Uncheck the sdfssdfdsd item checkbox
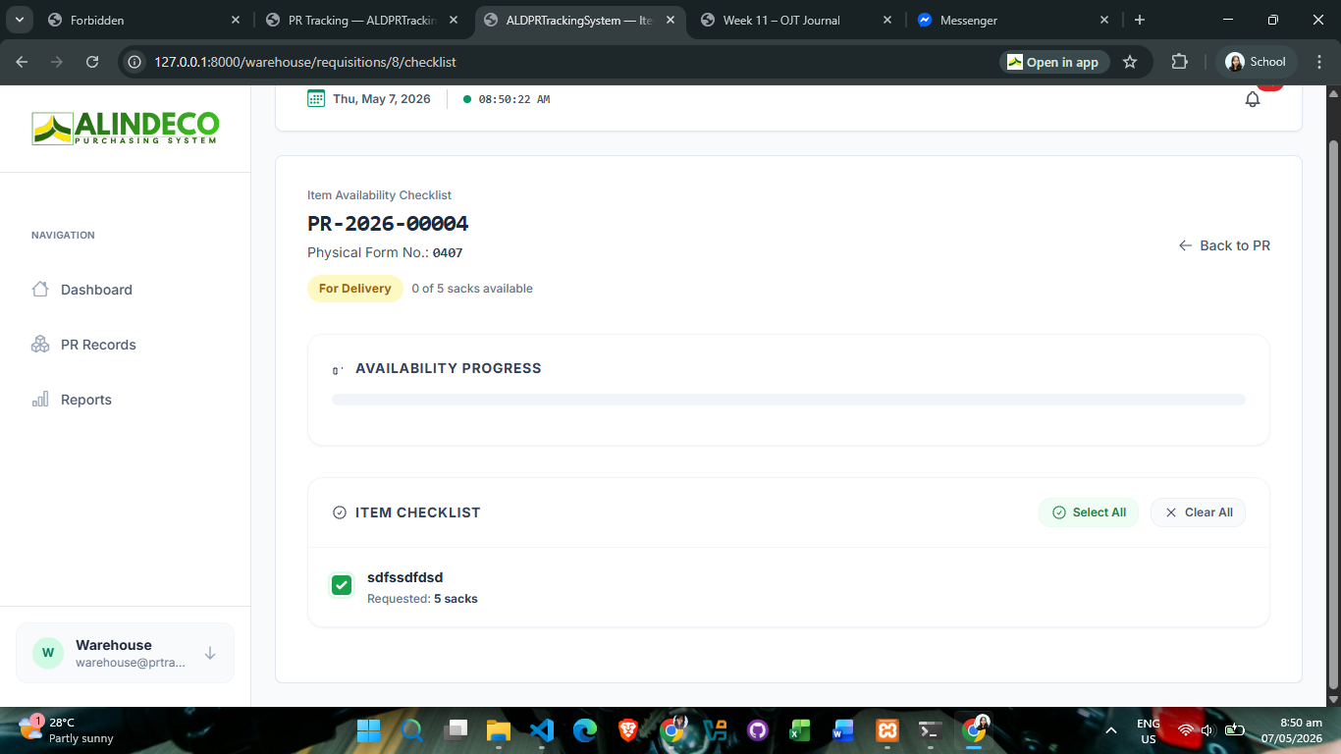 (x=342, y=585)
